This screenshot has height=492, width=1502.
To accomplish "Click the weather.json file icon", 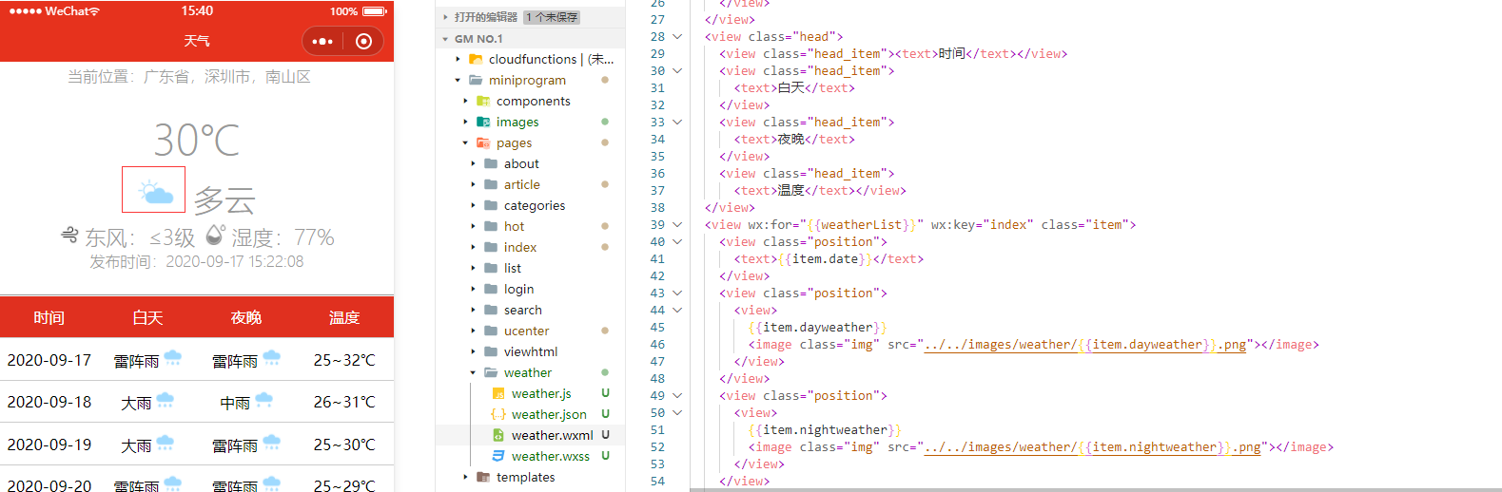I will point(498,414).
